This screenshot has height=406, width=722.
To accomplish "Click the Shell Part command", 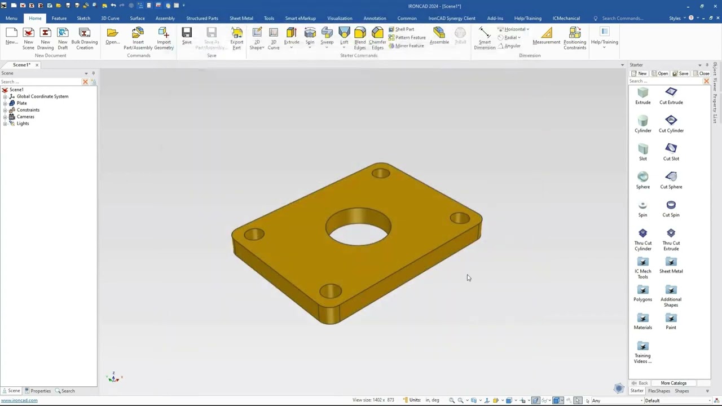I will point(401,29).
